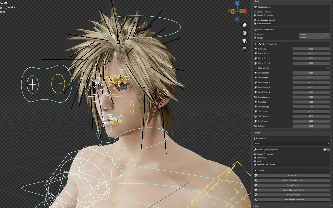Click the shirt icon beside Outfits list

255,139
